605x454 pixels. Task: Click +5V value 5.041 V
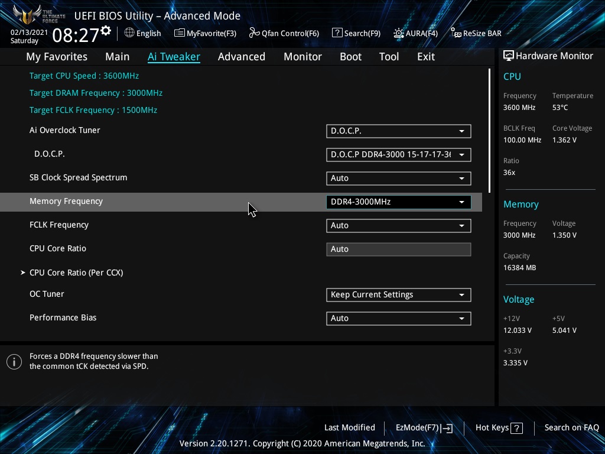click(564, 330)
